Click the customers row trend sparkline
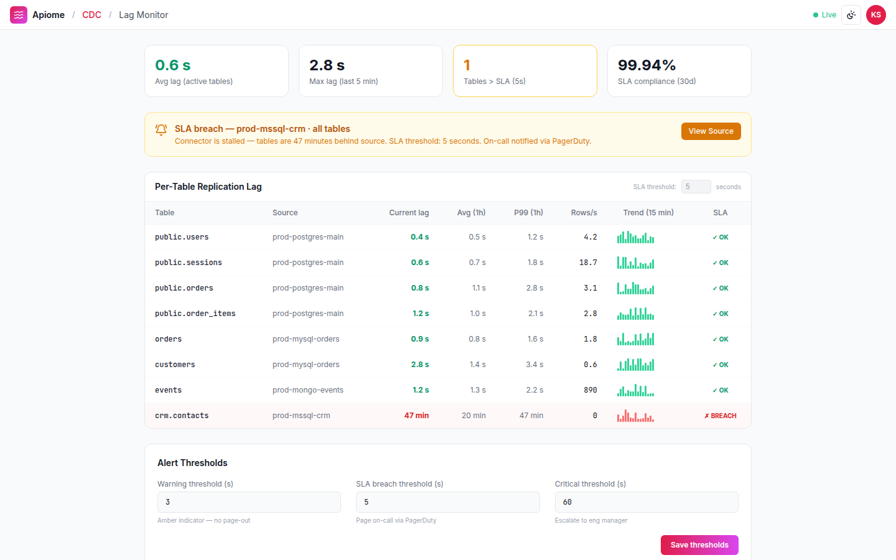Screen dimensions: 896x560 tap(635, 365)
